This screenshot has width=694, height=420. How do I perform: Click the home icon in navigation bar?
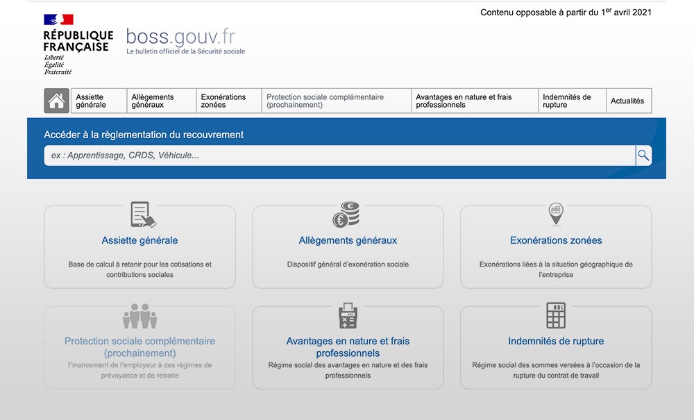[56, 101]
